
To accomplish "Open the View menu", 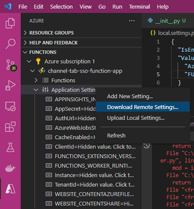I will coord(85,7).
